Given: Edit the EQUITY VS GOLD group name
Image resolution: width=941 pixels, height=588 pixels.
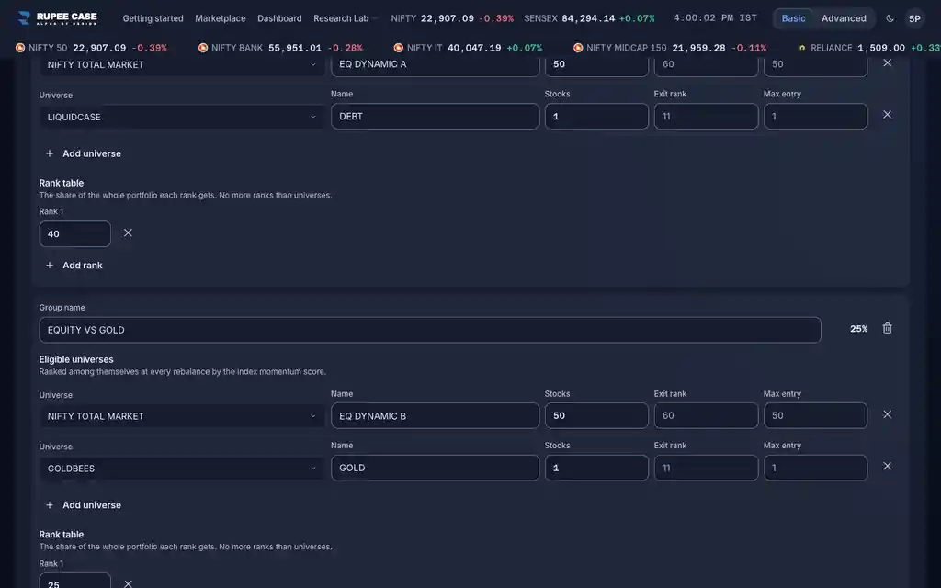Looking at the screenshot, I should (430, 330).
